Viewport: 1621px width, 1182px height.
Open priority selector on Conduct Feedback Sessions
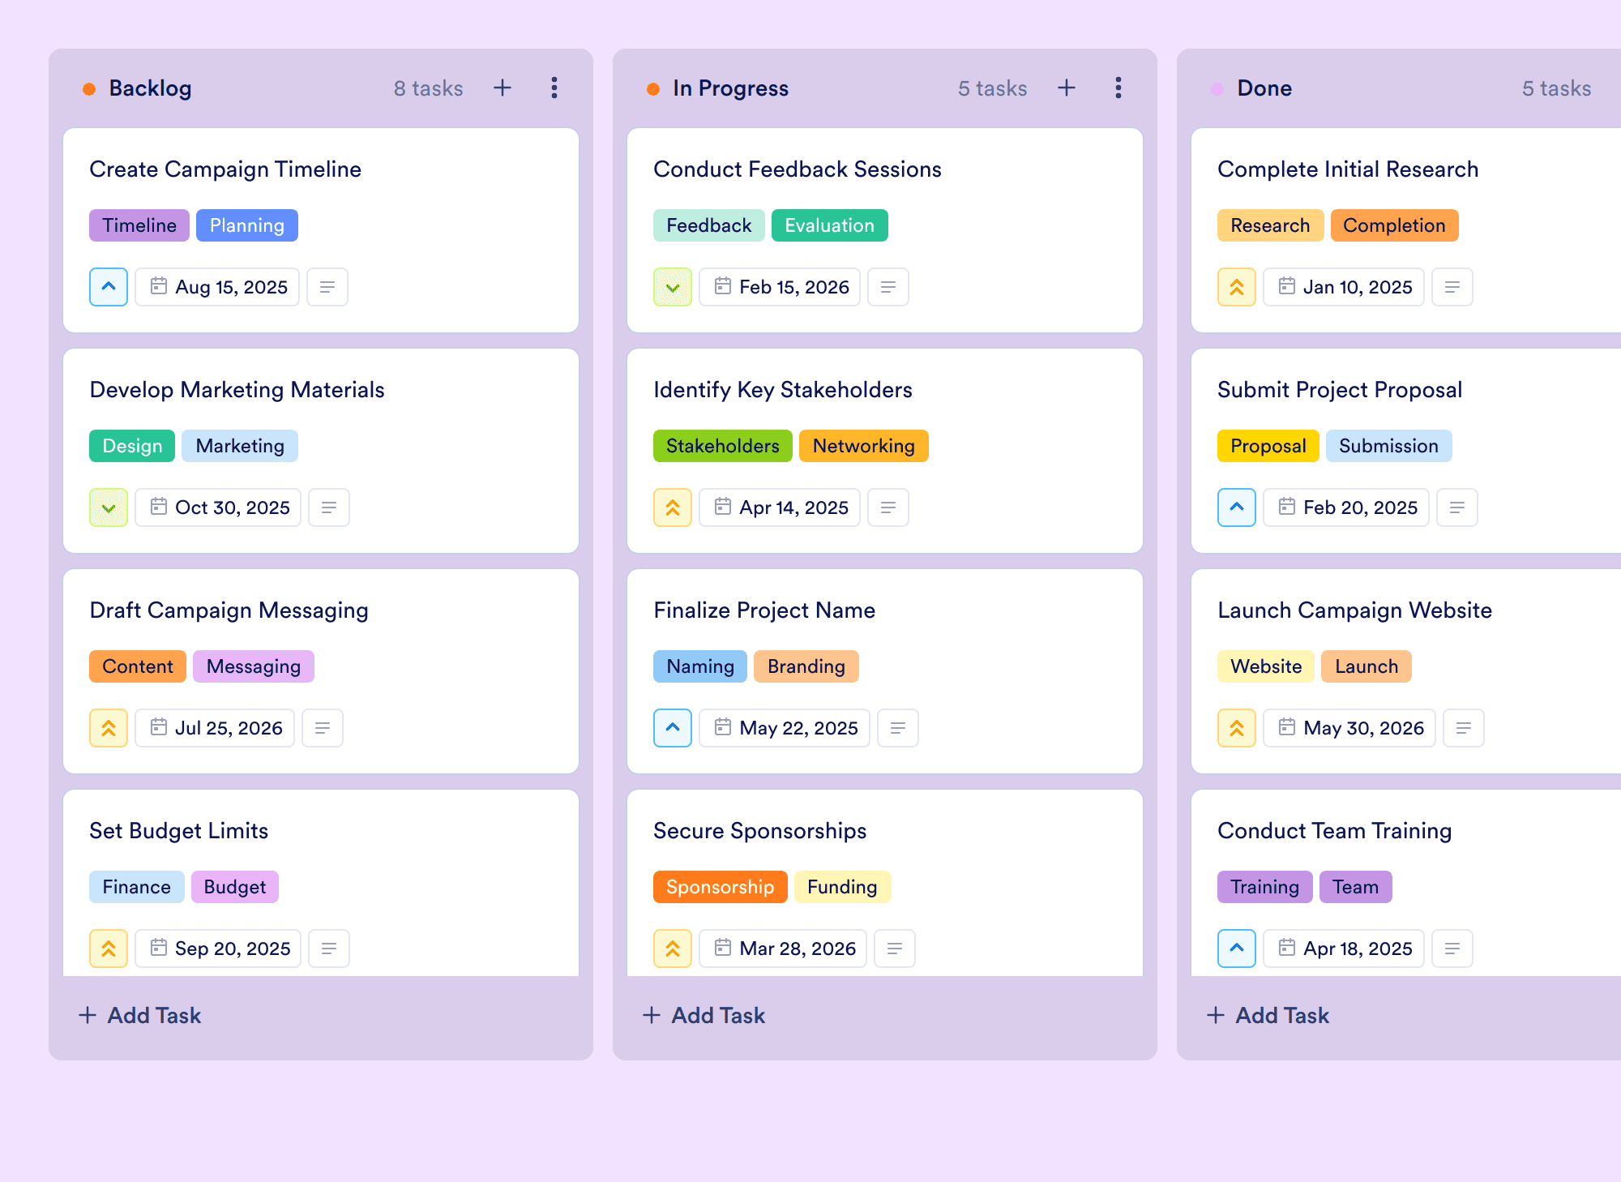pyautogui.click(x=673, y=287)
